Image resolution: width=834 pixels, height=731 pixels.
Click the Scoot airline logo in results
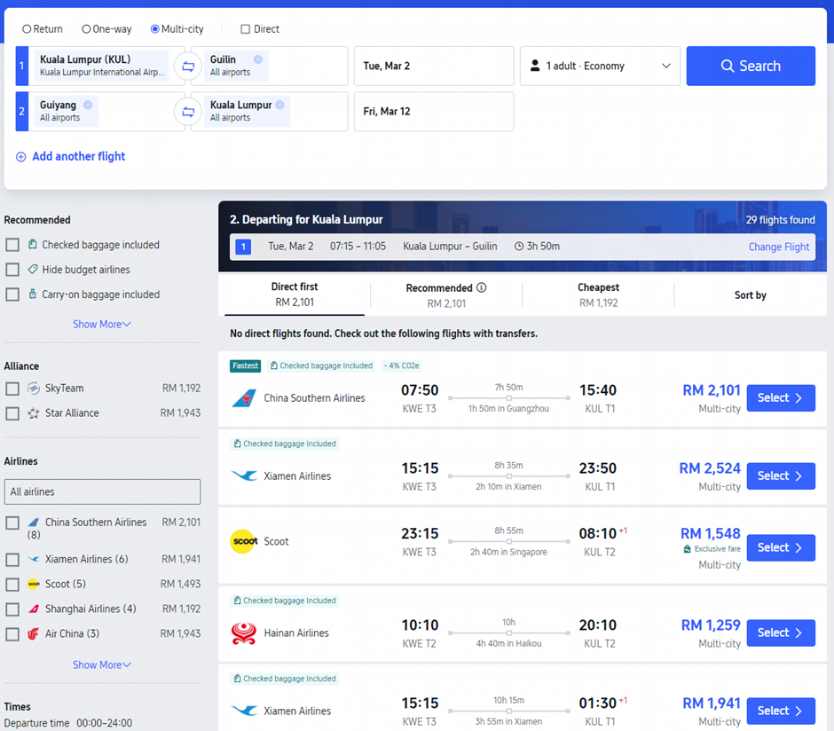244,542
